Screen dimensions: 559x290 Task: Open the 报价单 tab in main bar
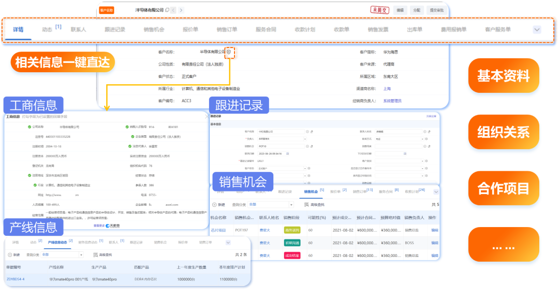click(x=190, y=29)
